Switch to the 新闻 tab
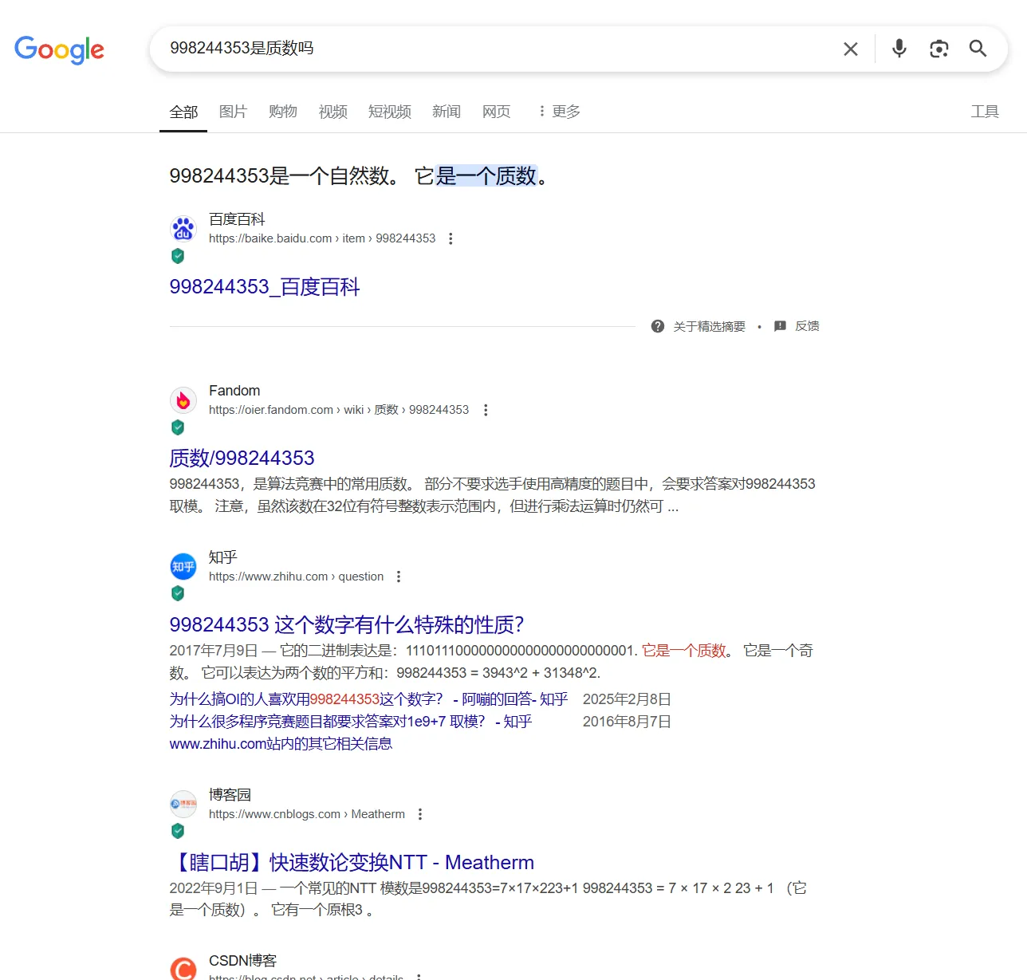 click(x=447, y=112)
